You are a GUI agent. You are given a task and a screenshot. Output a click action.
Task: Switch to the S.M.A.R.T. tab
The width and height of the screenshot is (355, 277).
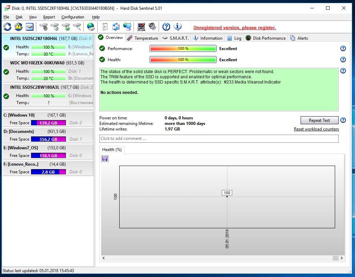[x=175, y=38]
